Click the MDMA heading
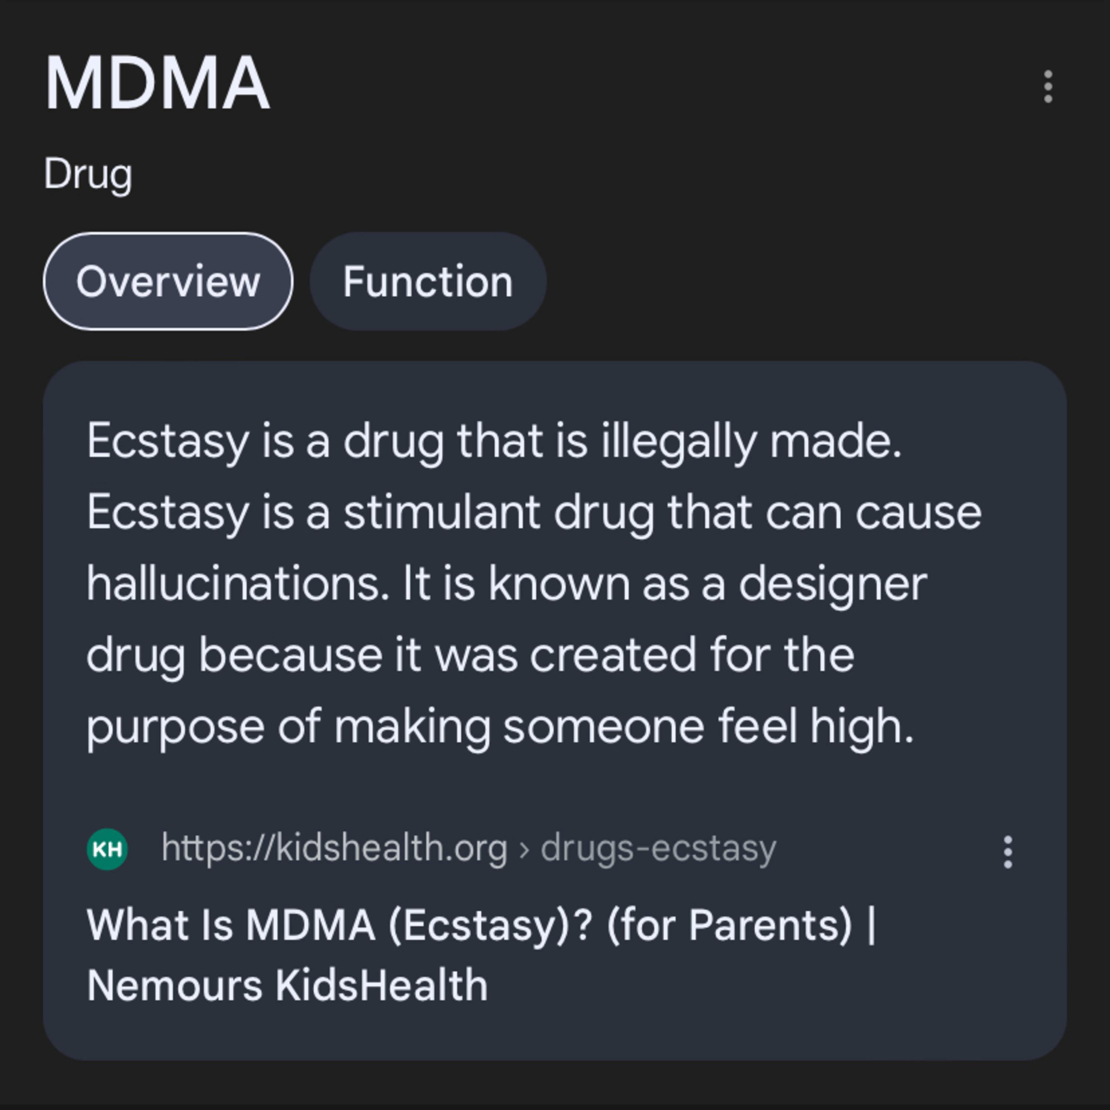Image resolution: width=1110 pixels, height=1110 pixels. 157,83
